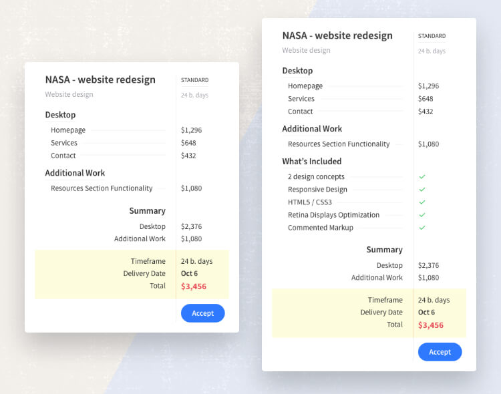Click Timeframe label in right card
The height and width of the screenshot is (394, 501).
[x=385, y=300]
